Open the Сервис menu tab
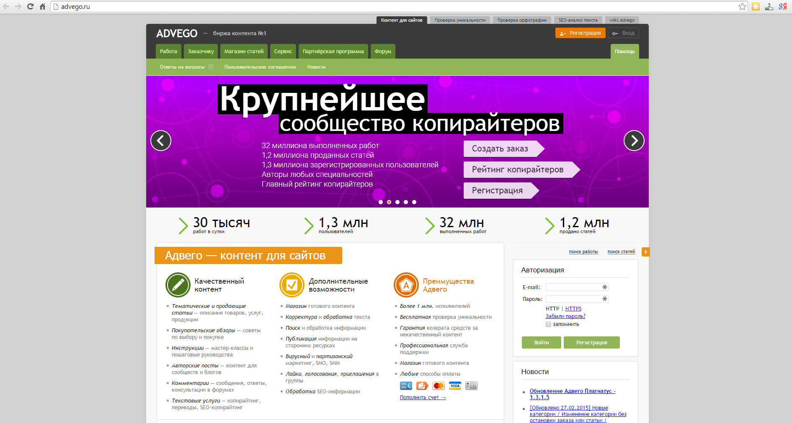This screenshot has height=423, width=792. (283, 51)
